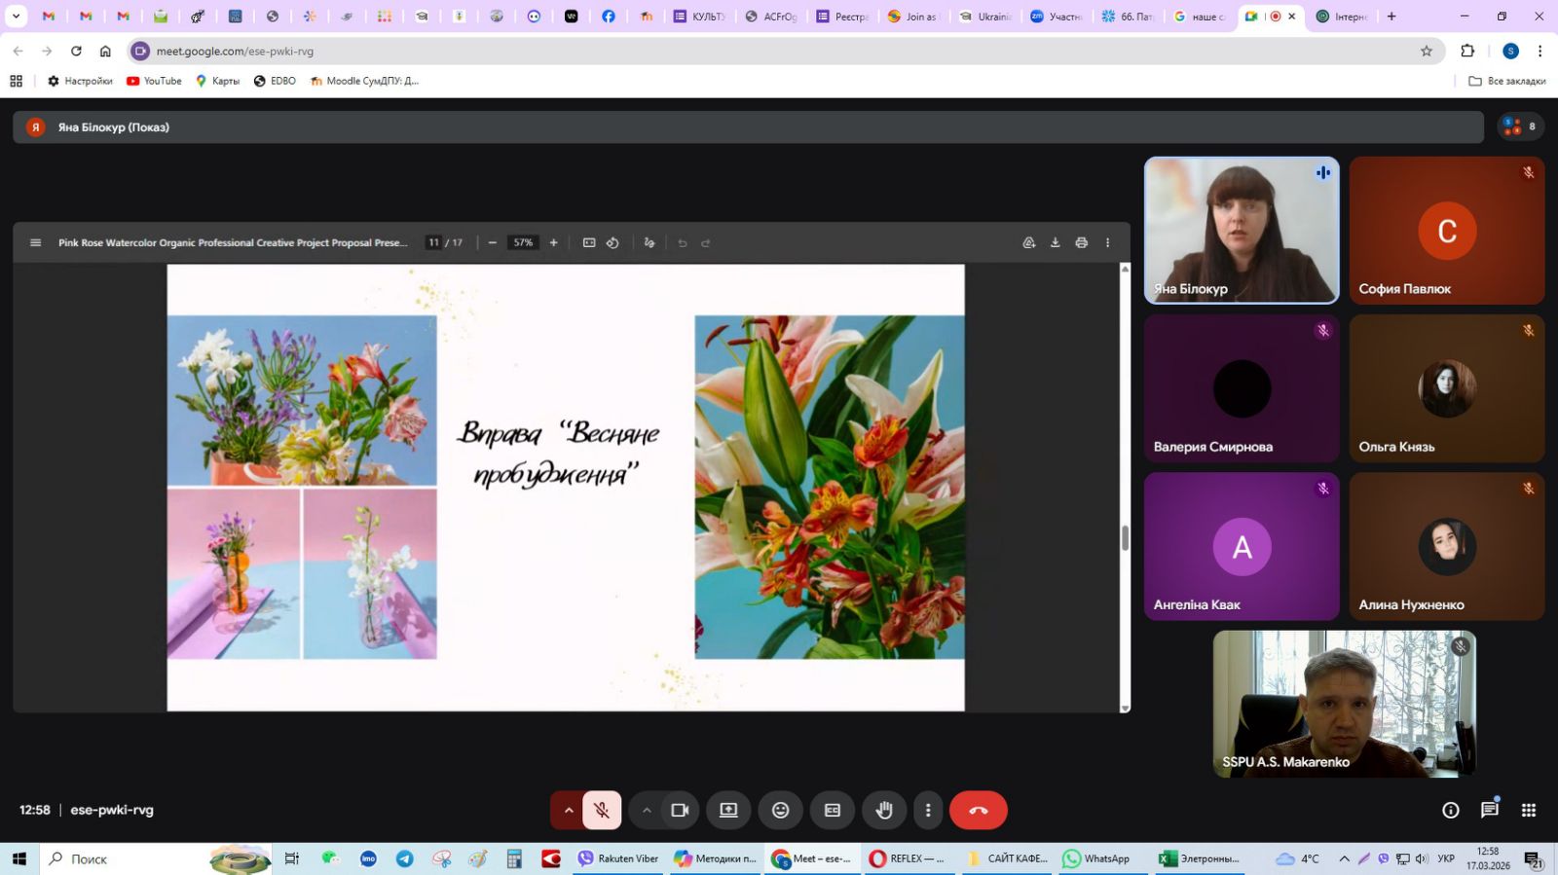Toggle closed captions button
Screen dimensions: 1558x875
pyautogui.click(x=833, y=810)
